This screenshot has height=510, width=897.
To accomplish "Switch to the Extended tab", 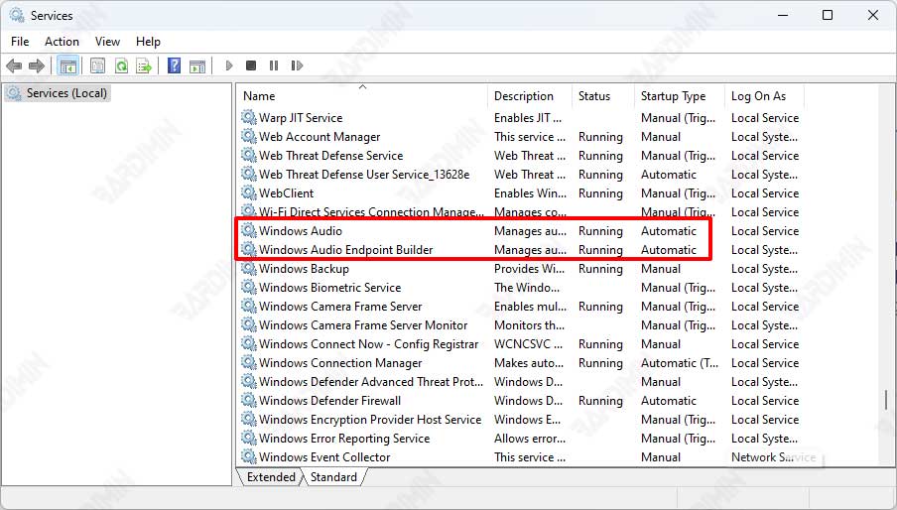I will click(x=271, y=477).
